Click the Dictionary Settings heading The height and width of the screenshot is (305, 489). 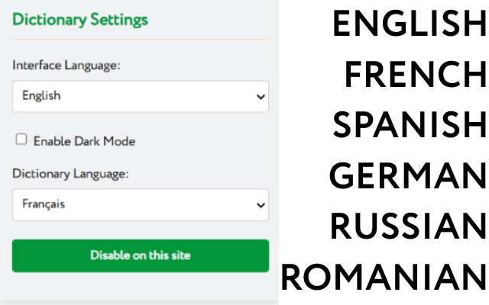coord(80,20)
